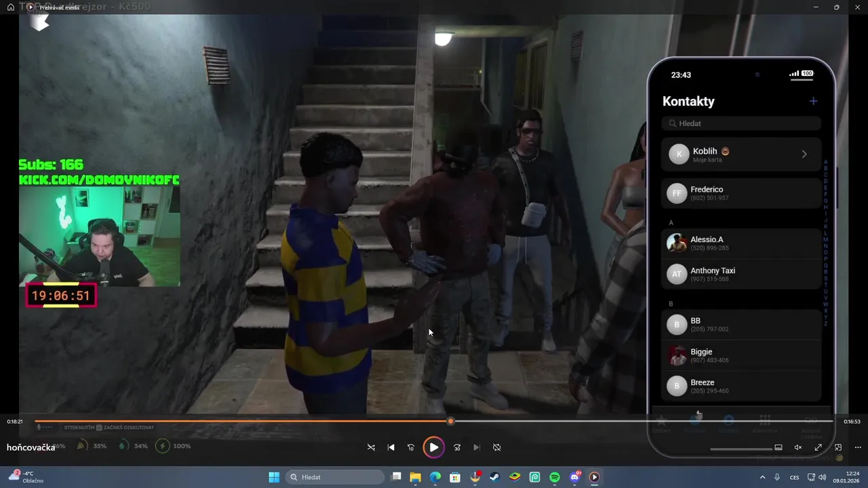Click the KICK.COM/DOMOVNIKOFC overlay text
This screenshot has height=488, width=868.
(99, 180)
